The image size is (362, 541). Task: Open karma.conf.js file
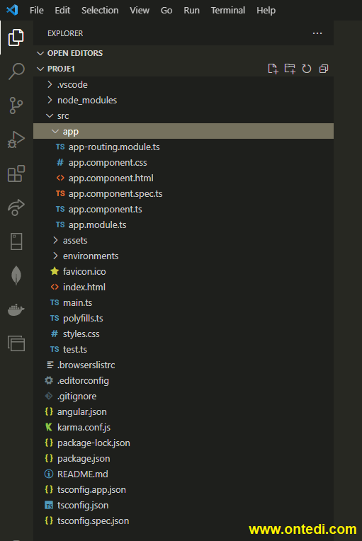coord(183,427)
